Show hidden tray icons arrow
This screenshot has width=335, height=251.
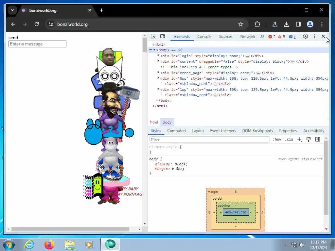(x=286, y=245)
